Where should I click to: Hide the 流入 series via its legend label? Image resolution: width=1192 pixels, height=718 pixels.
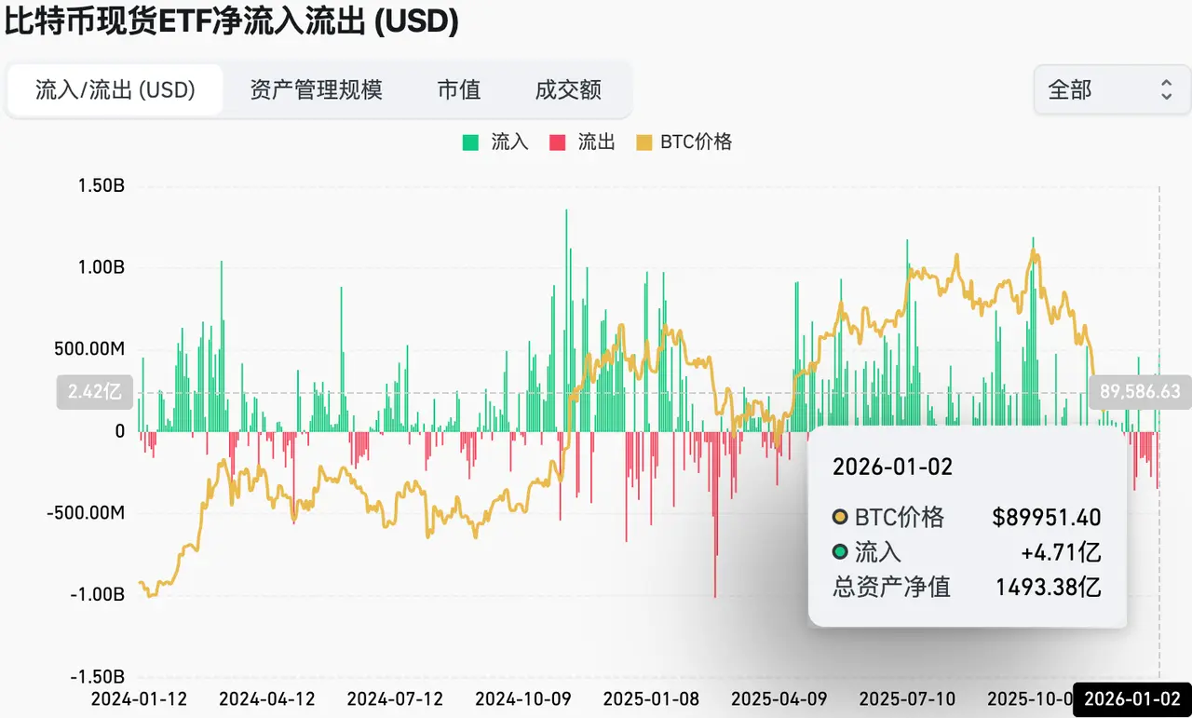click(x=509, y=142)
